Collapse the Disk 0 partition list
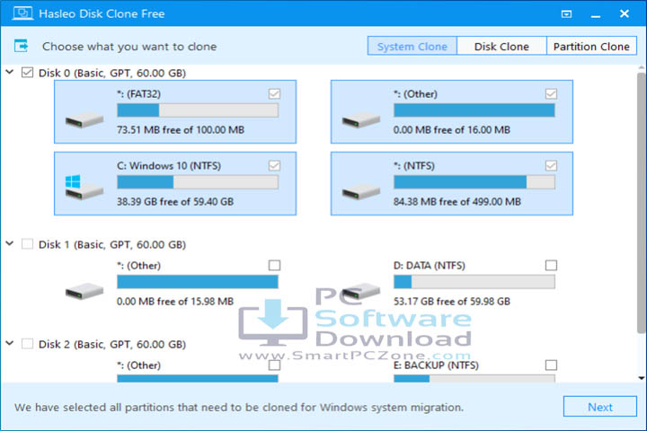647x431 pixels. tap(10, 72)
